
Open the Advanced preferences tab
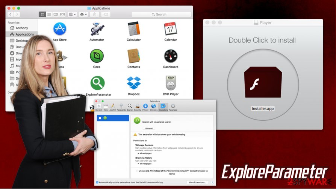(x=173, y=107)
